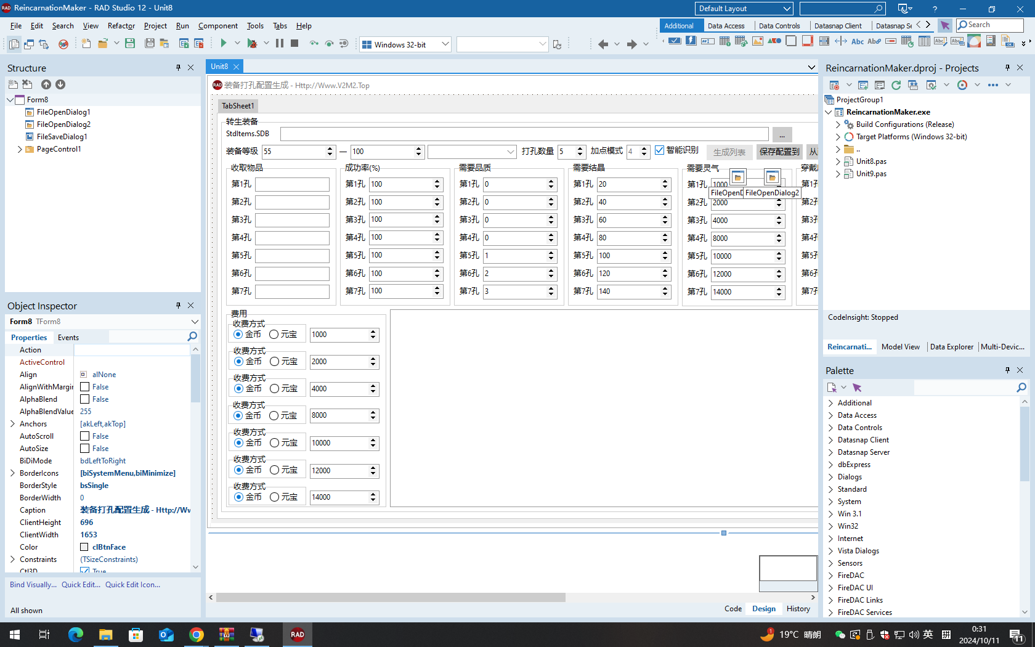Click the Save All toolbar icon

149,43
